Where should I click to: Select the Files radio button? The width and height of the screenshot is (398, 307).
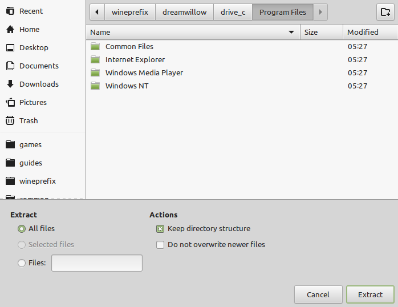tap(22, 263)
